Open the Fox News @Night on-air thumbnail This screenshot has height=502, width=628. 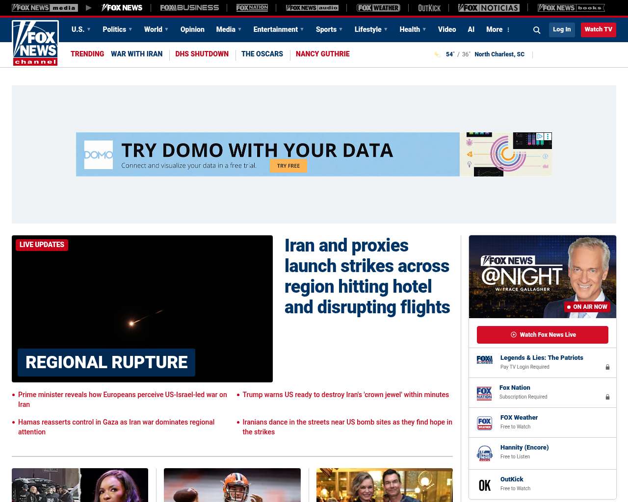[543, 276]
